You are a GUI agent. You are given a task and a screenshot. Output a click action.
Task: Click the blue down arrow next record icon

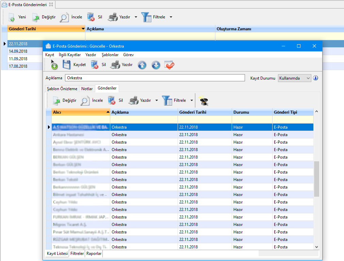(x=156, y=65)
